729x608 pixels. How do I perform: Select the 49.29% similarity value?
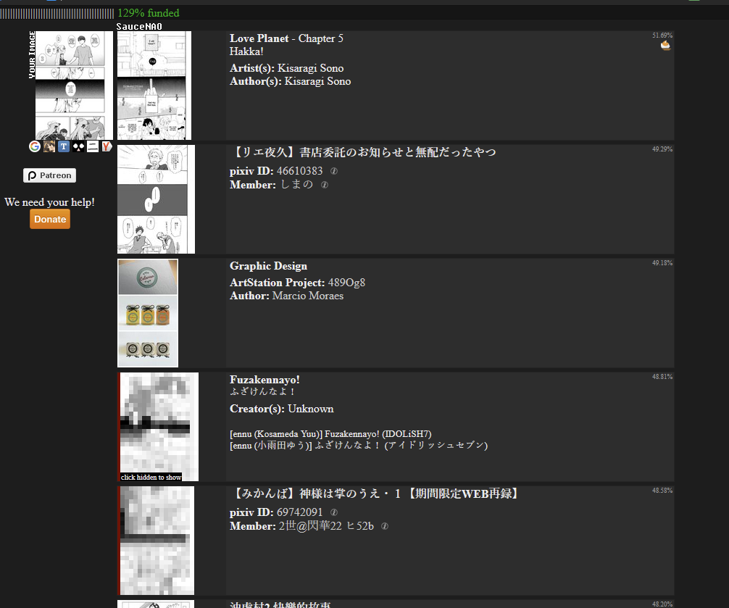pos(662,149)
